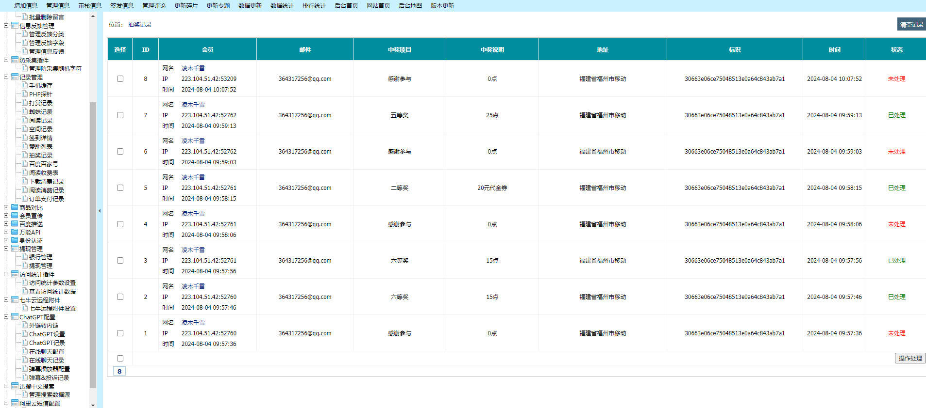Open 查看访问统计数据 in the sidebar tree
Viewport: 926px width, 408px height.
coord(52,291)
